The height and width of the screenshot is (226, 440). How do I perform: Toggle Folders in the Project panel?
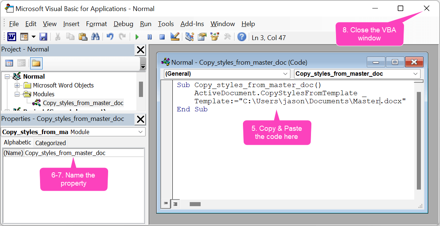click(x=36, y=63)
